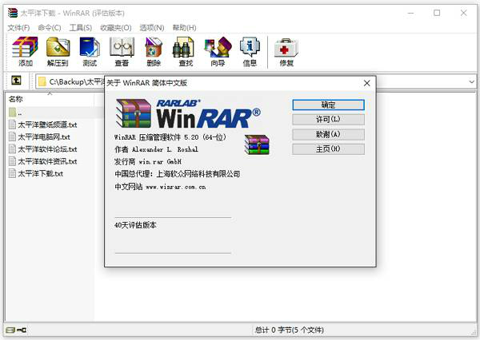Click the status bar total 总计 0 字节 text
Viewport: 480px width, 340px height.
point(289,330)
